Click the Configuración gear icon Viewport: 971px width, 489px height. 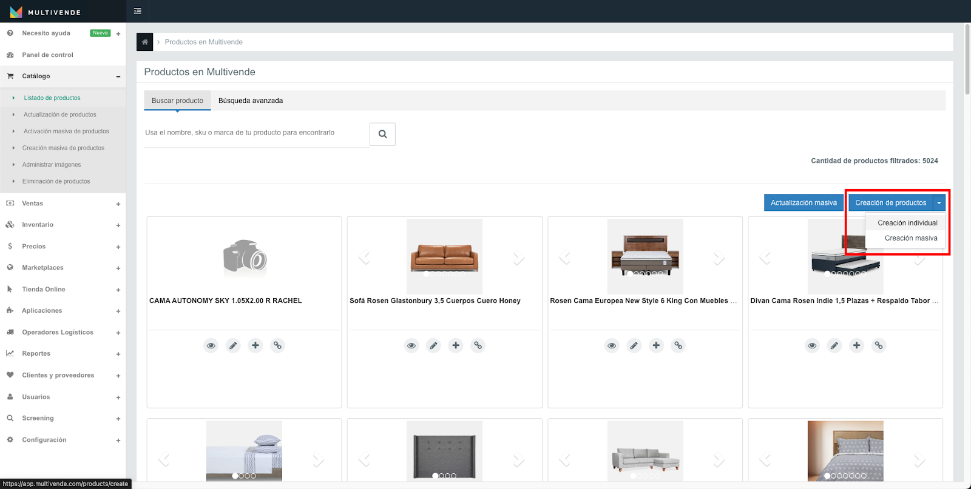tap(10, 439)
